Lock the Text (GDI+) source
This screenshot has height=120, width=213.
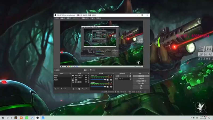88,78
